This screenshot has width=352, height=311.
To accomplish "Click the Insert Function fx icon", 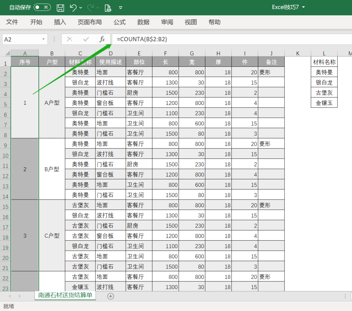I will click(102, 39).
